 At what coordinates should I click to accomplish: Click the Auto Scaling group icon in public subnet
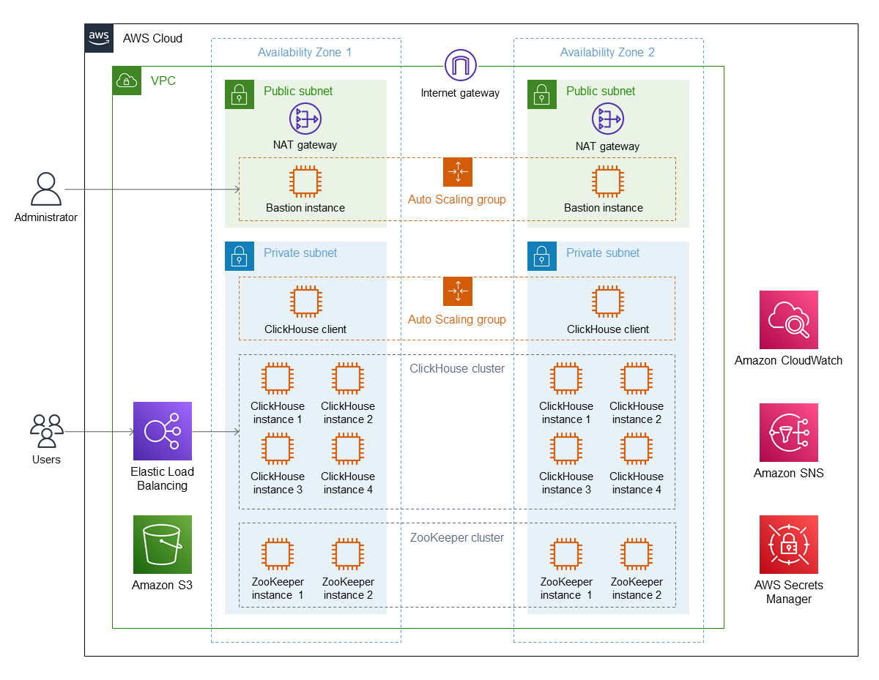[x=458, y=172]
